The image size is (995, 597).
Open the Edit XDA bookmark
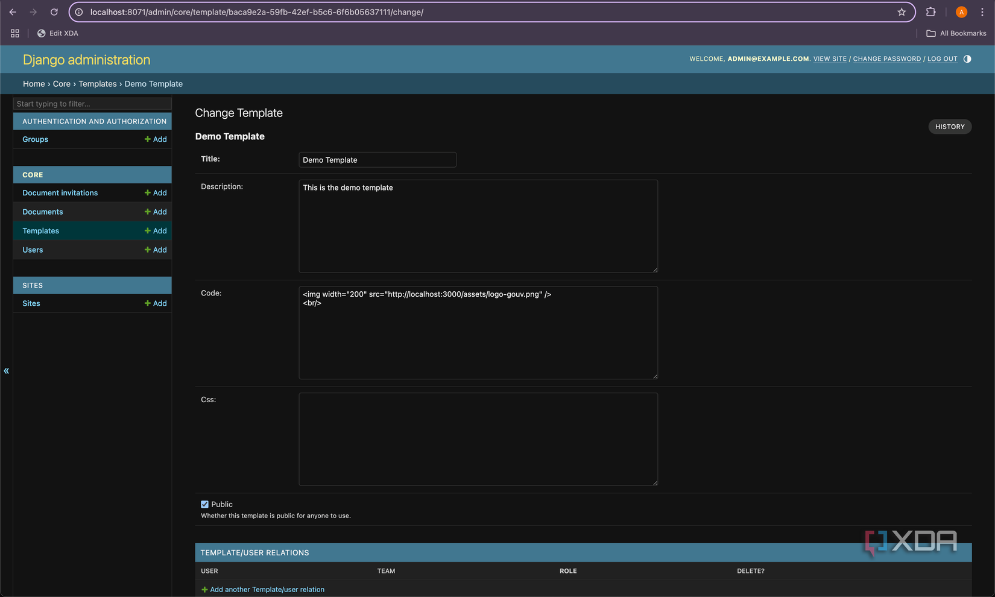click(x=57, y=33)
